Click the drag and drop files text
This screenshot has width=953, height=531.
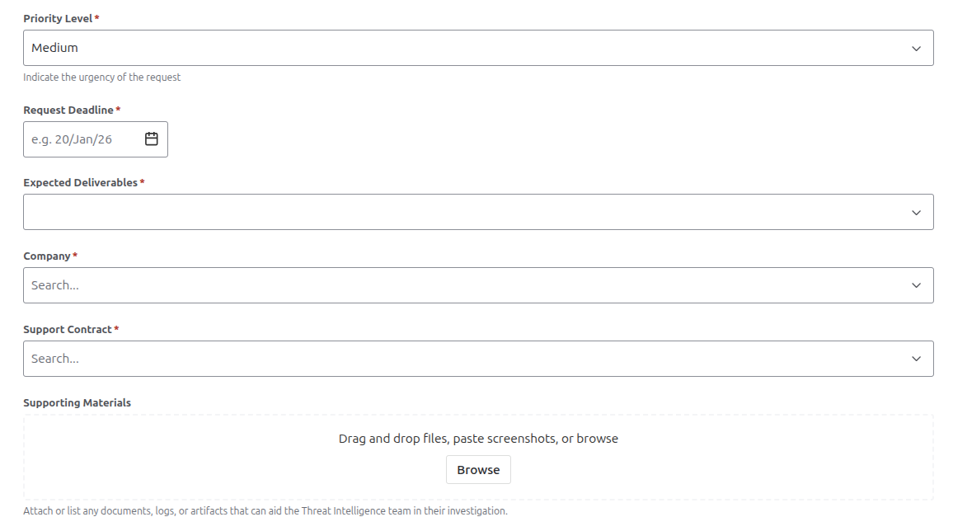pos(478,439)
